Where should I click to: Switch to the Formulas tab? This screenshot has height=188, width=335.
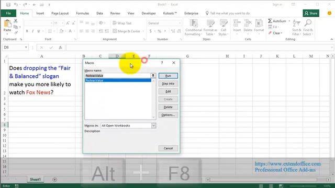(x=83, y=13)
